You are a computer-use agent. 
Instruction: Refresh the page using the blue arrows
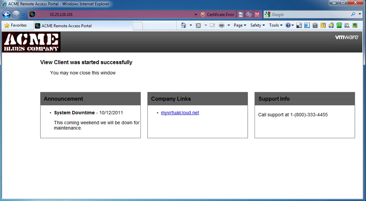click(249, 14)
